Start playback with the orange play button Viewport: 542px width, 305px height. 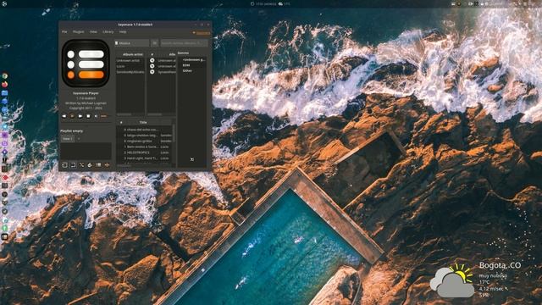tap(72, 116)
